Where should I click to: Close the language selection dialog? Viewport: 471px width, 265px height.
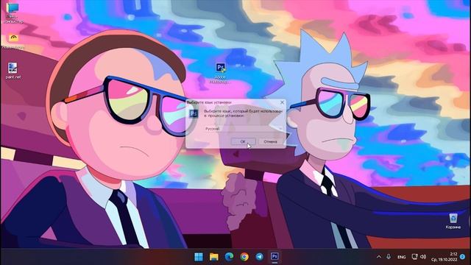(x=282, y=102)
